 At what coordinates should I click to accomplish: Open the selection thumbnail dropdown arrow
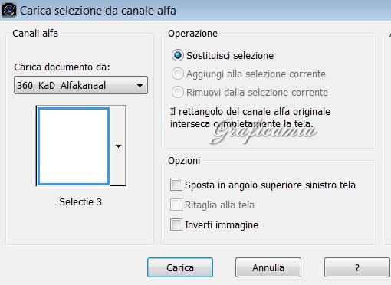pos(118,146)
